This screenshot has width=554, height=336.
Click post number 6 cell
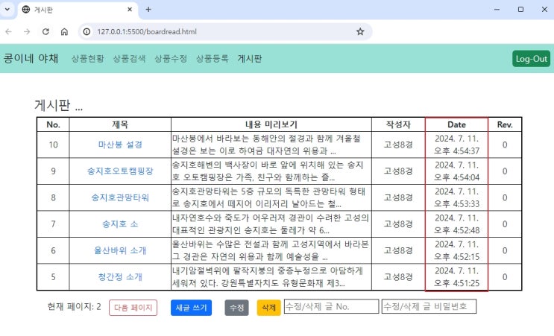click(x=54, y=250)
